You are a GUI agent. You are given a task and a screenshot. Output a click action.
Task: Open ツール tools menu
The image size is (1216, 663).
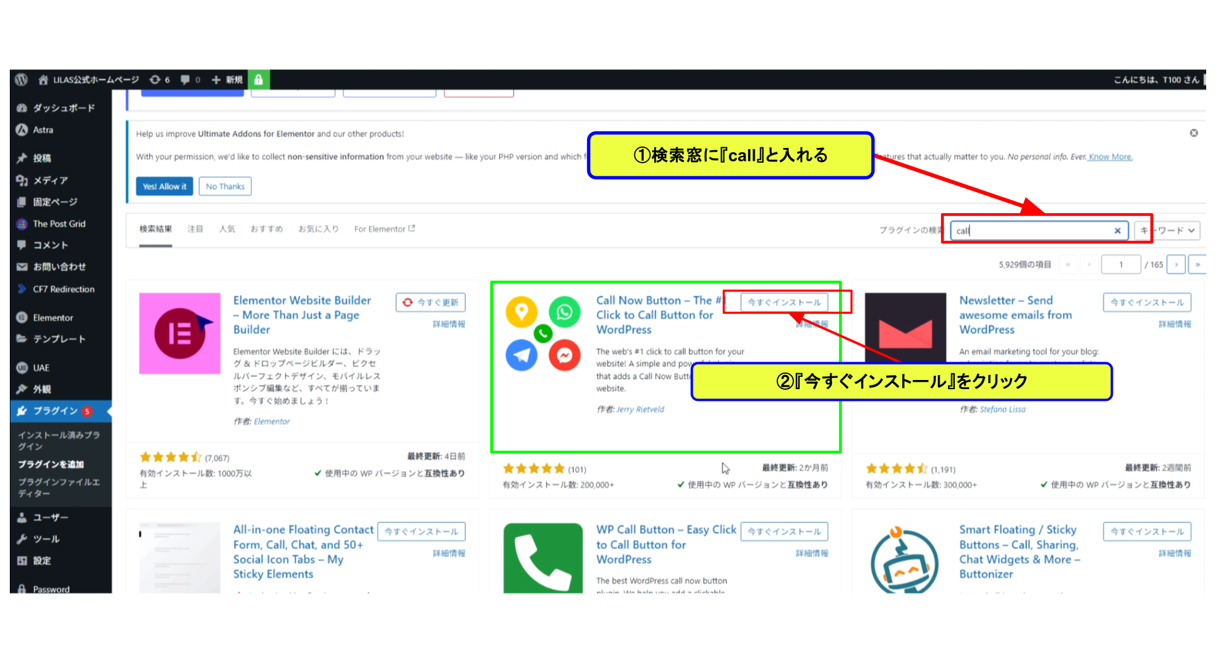pos(61,539)
